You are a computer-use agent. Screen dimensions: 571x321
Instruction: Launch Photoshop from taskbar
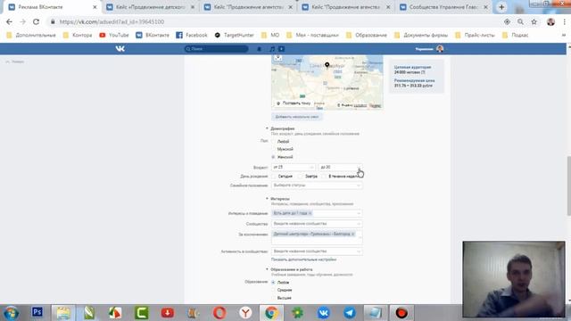tap(37, 312)
